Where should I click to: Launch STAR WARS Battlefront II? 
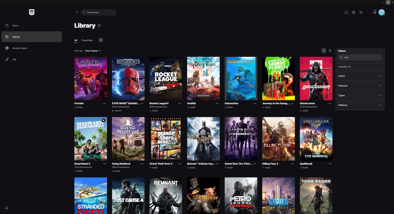117,111
